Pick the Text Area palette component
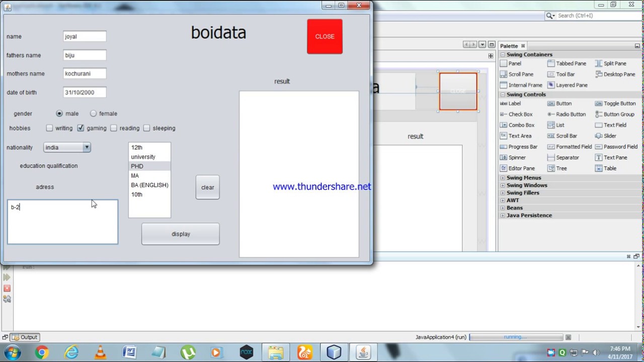This screenshot has width=644, height=362. (516, 136)
